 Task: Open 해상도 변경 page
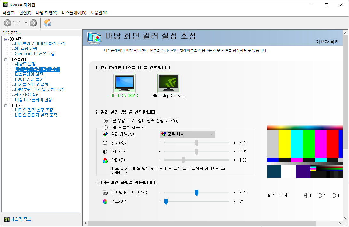25,64
